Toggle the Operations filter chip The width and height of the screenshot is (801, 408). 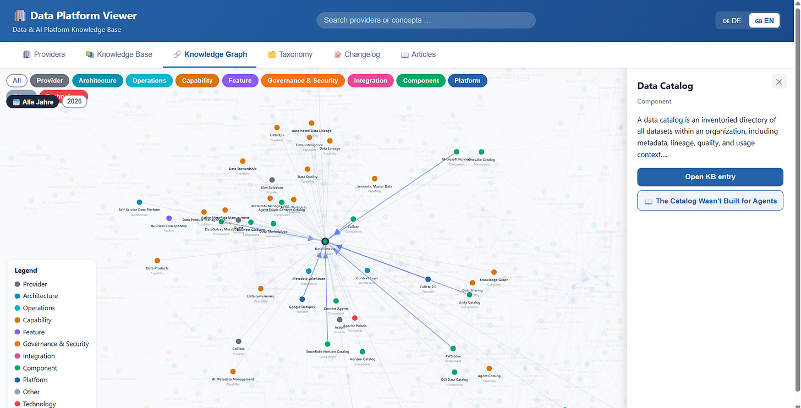pos(149,81)
